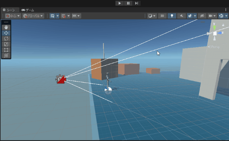Click the Pause button
229x141 pixels.
128,3
